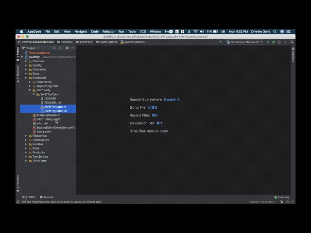This screenshot has width=311, height=233.
Task: Collapse the Extension folder
Action: [x=26, y=78]
